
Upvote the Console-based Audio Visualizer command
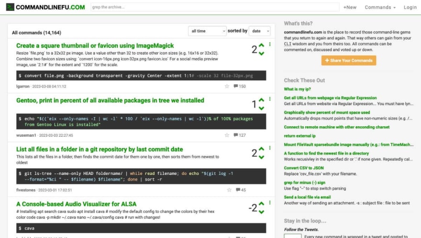pos(262,204)
